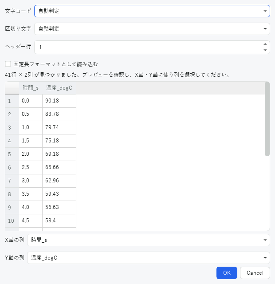Image resolution: width=275 pixels, height=284 pixels.
Task: Click the Cancel button
Action: click(255, 273)
